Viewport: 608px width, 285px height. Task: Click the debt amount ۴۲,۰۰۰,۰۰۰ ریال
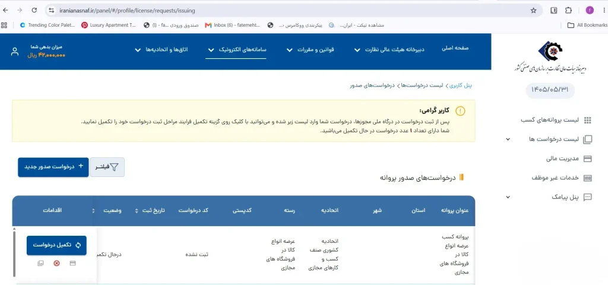46,55
